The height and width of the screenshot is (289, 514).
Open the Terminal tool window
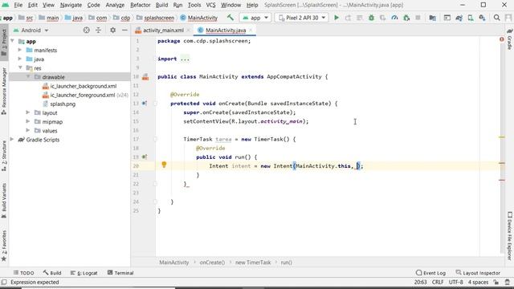coord(120,273)
